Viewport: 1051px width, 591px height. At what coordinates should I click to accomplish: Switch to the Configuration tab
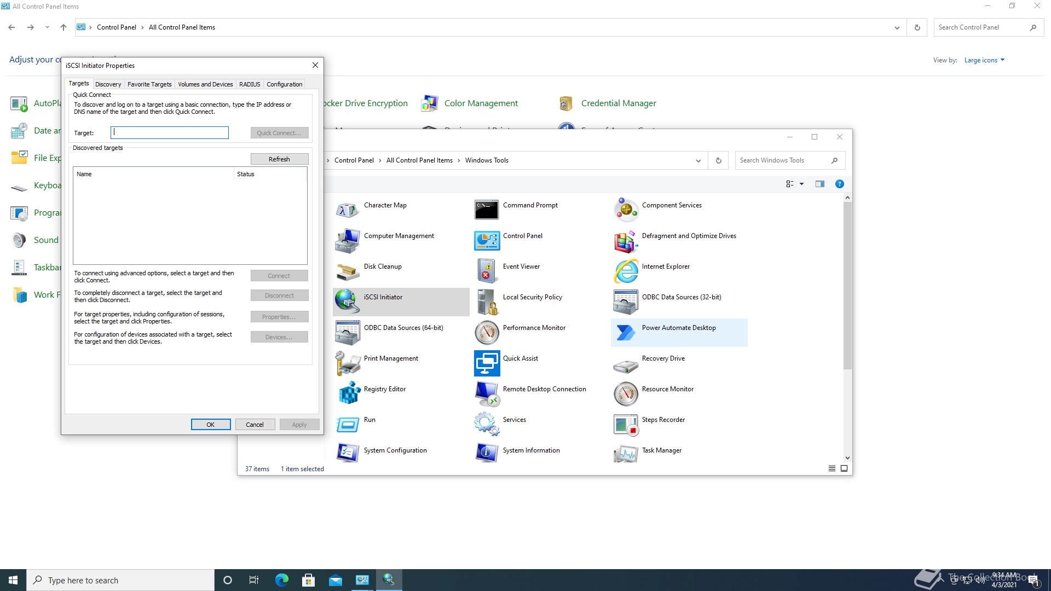284,84
